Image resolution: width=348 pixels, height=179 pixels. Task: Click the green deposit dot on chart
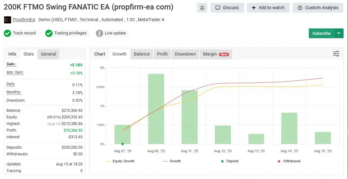click(x=122, y=144)
